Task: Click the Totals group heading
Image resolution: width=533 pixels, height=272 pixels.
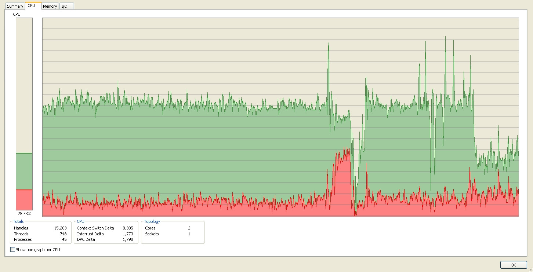Action: pyautogui.click(x=18, y=221)
